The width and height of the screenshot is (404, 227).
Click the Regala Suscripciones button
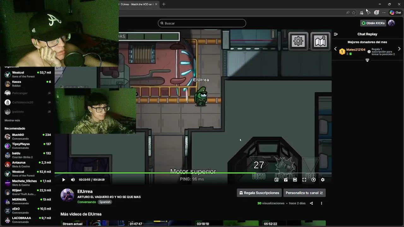point(259,193)
